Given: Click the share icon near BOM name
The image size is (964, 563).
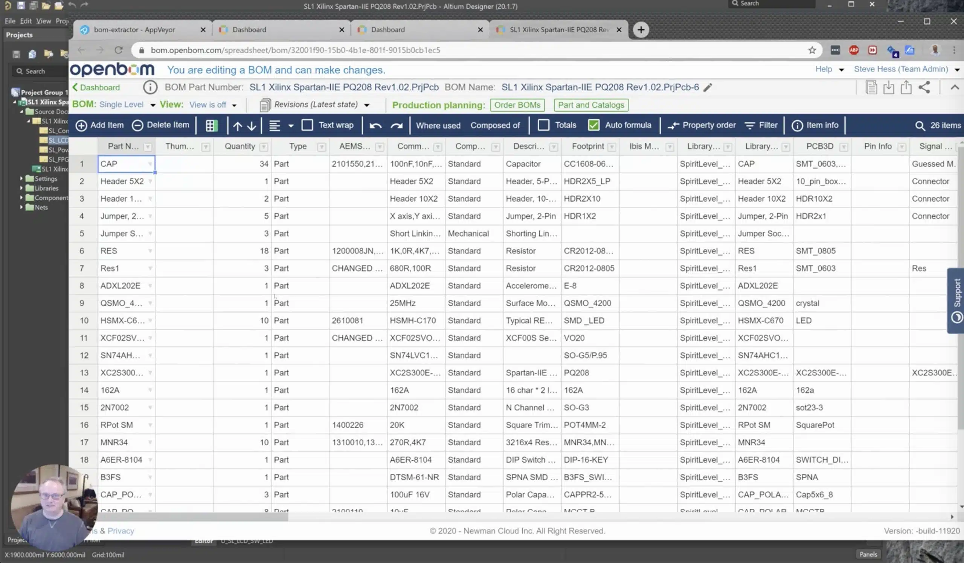Looking at the screenshot, I should tap(924, 87).
